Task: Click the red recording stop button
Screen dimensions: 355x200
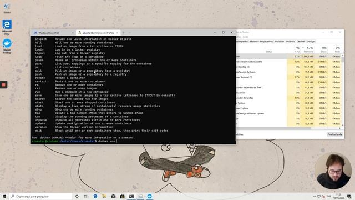Action: tap(4, 85)
